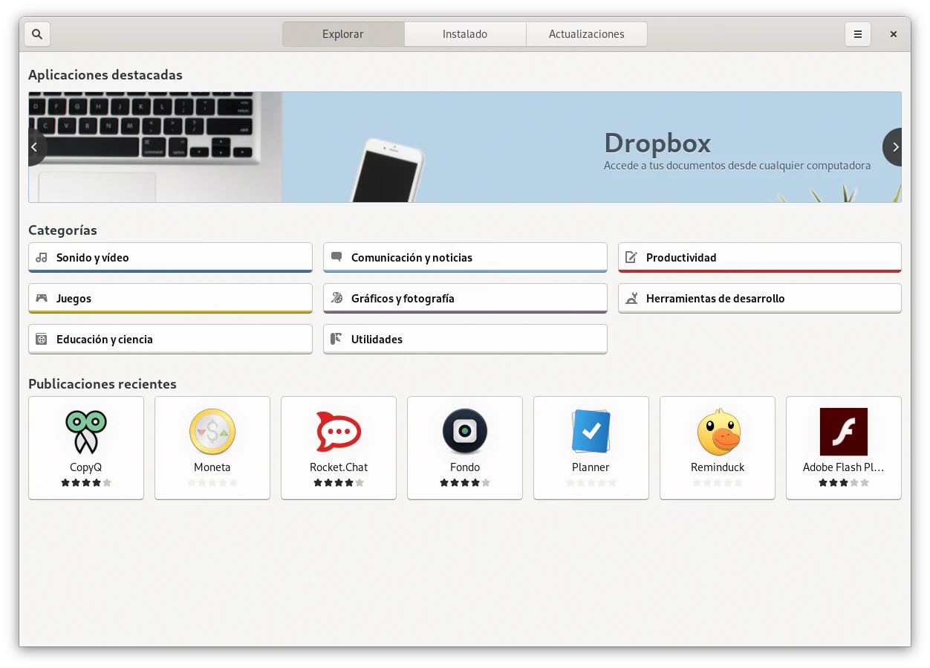Screen dimensions: 930x668
Task: Open Herramientas de desarrollo category
Action: click(x=759, y=299)
